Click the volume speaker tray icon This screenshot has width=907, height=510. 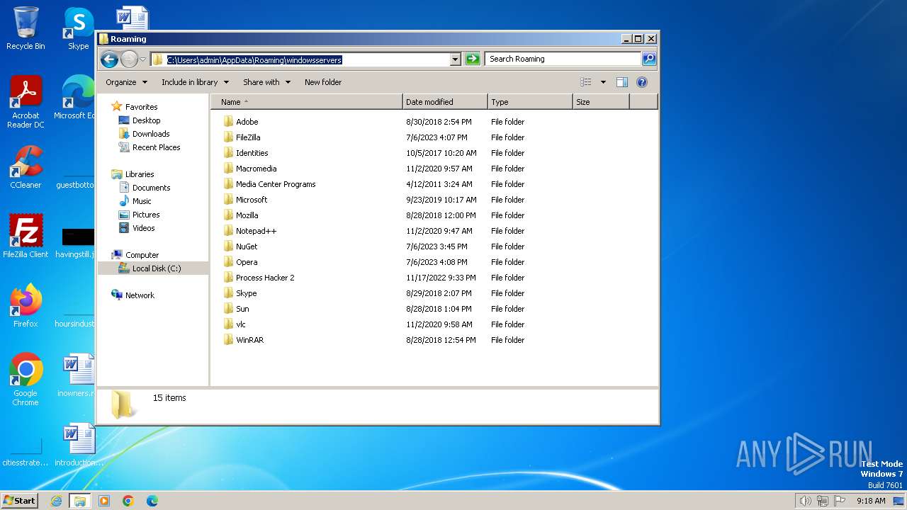805,501
